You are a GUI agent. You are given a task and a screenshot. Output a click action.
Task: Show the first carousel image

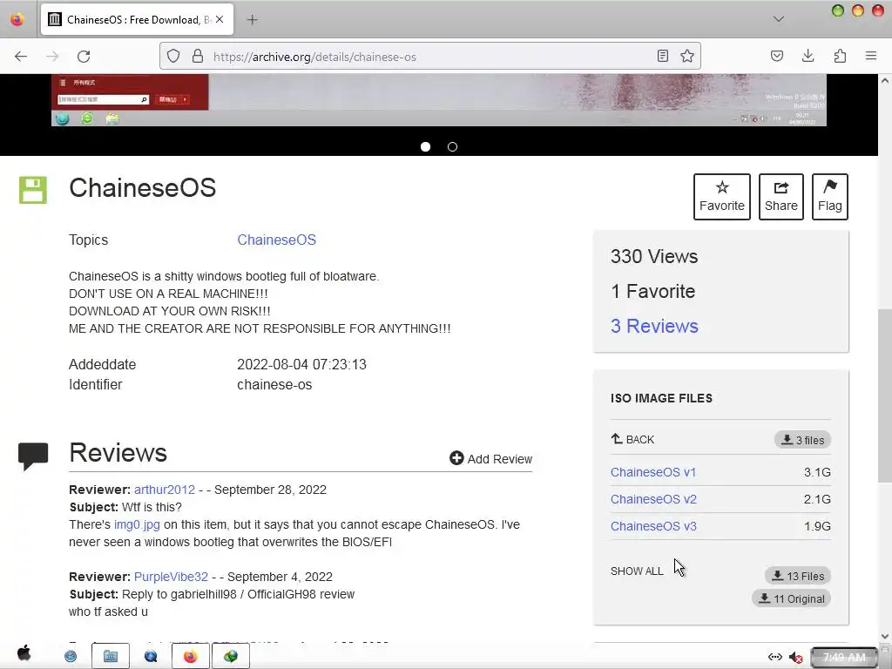coord(425,146)
